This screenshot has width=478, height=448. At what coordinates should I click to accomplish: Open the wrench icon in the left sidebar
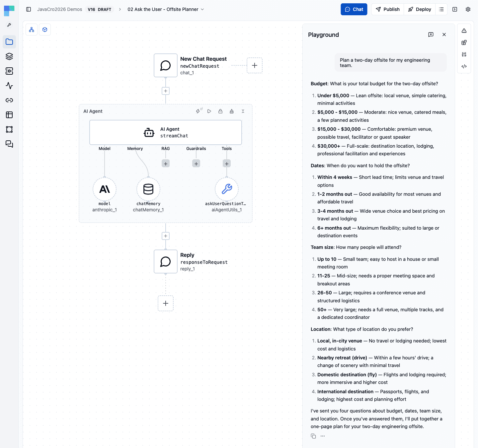[9, 25]
